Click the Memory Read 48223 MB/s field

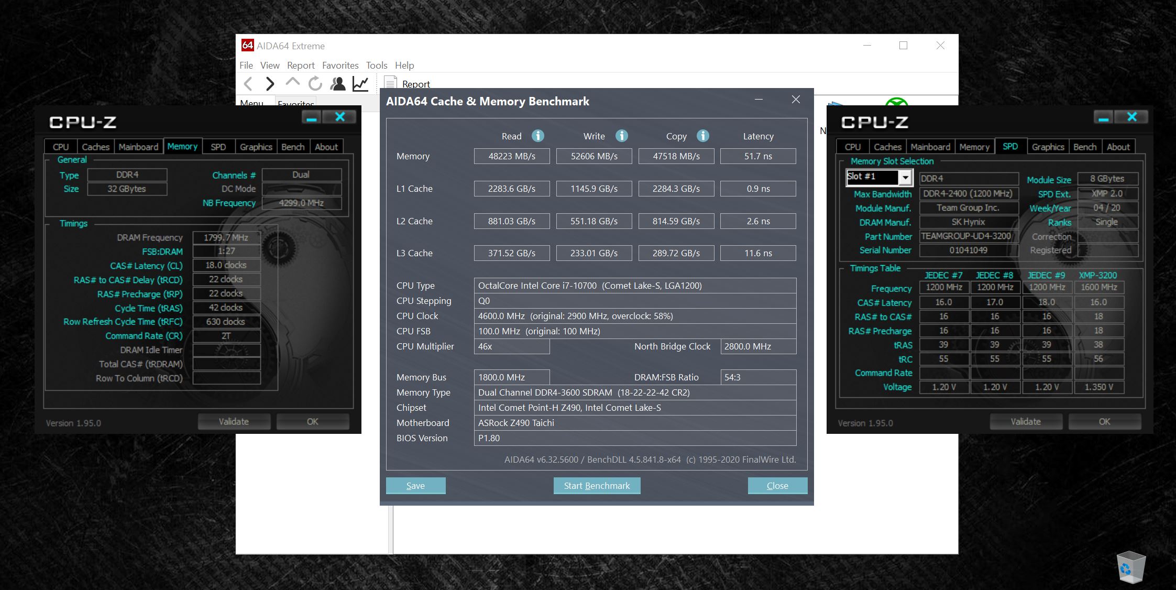click(x=512, y=156)
